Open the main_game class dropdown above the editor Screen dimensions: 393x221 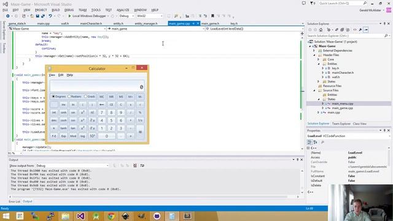[x=156, y=29]
